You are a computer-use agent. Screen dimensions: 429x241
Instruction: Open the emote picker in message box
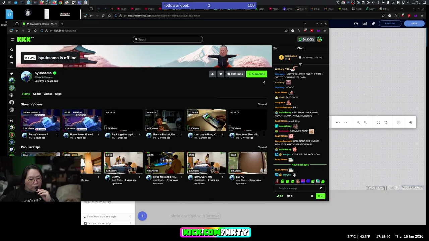[x=321, y=188]
